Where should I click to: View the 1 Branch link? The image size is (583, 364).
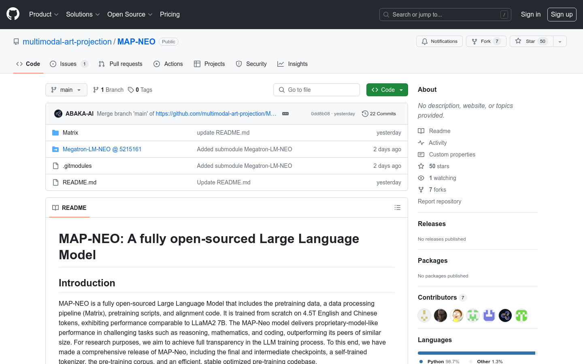[x=108, y=90]
